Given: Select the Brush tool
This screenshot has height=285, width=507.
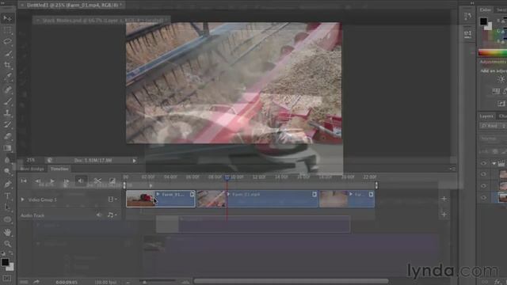Looking at the screenshot, I should [x=7, y=101].
